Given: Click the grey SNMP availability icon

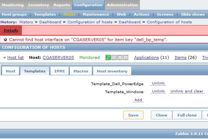Looking at the screenshot, I should [114, 57].
